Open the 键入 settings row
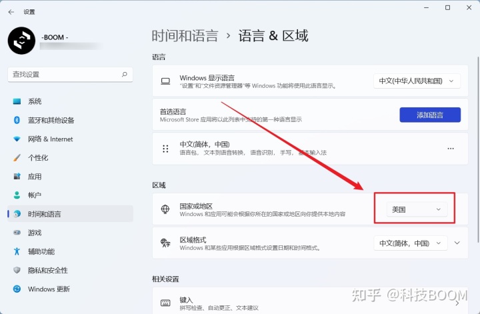Viewport: 480px width, 314px height. 310,301
